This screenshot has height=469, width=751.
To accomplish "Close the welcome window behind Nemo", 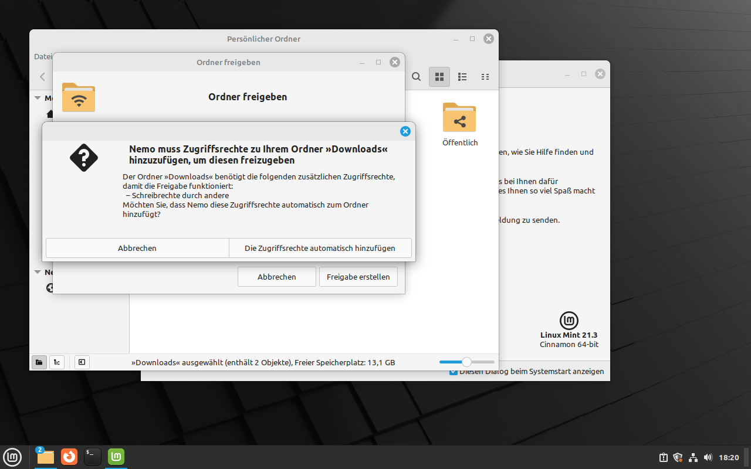I will [x=600, y=74].
